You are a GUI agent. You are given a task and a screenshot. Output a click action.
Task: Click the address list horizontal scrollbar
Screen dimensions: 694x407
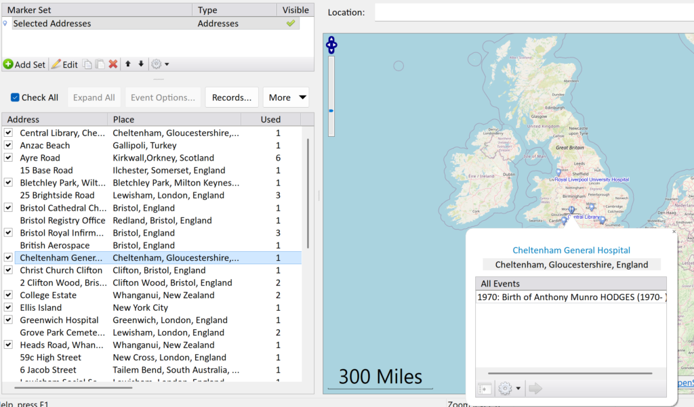tap(73, 388)
